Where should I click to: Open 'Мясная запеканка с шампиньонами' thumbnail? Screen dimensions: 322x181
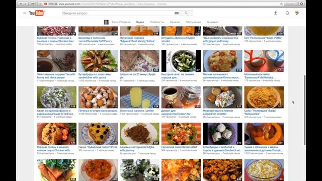click(x=222, y=61)
